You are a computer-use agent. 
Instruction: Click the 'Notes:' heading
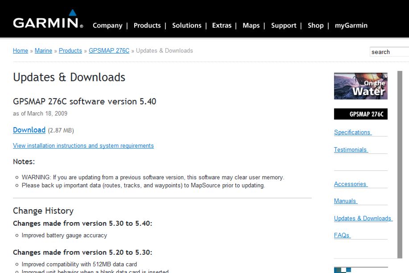[24, 161]
